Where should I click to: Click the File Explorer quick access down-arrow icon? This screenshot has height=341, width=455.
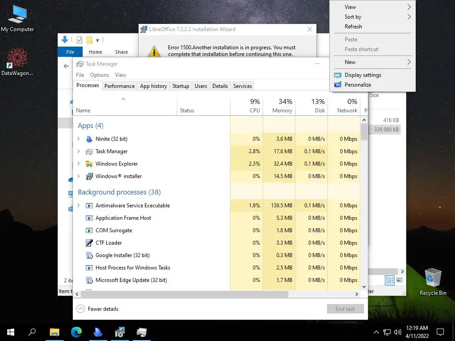(x=65, y=40)
